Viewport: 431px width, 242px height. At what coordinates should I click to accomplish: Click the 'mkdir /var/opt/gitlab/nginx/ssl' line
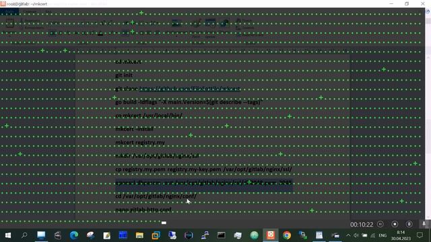(157, 155)
